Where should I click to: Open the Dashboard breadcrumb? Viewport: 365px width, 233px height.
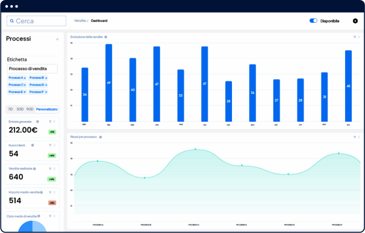click(x=99, y=21)
